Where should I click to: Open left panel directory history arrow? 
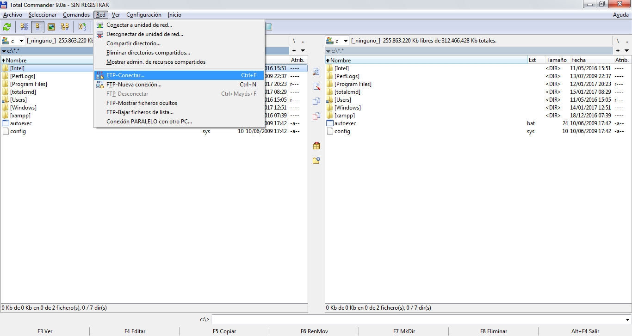click(x=303, y=50)
